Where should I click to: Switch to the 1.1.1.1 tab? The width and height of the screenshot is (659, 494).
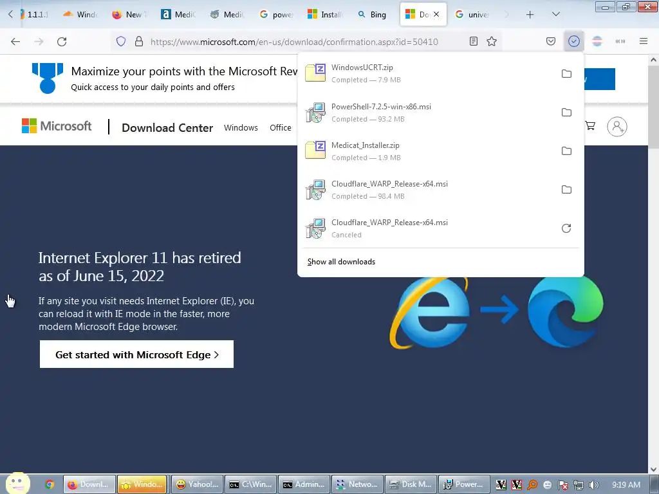(35, 15)
